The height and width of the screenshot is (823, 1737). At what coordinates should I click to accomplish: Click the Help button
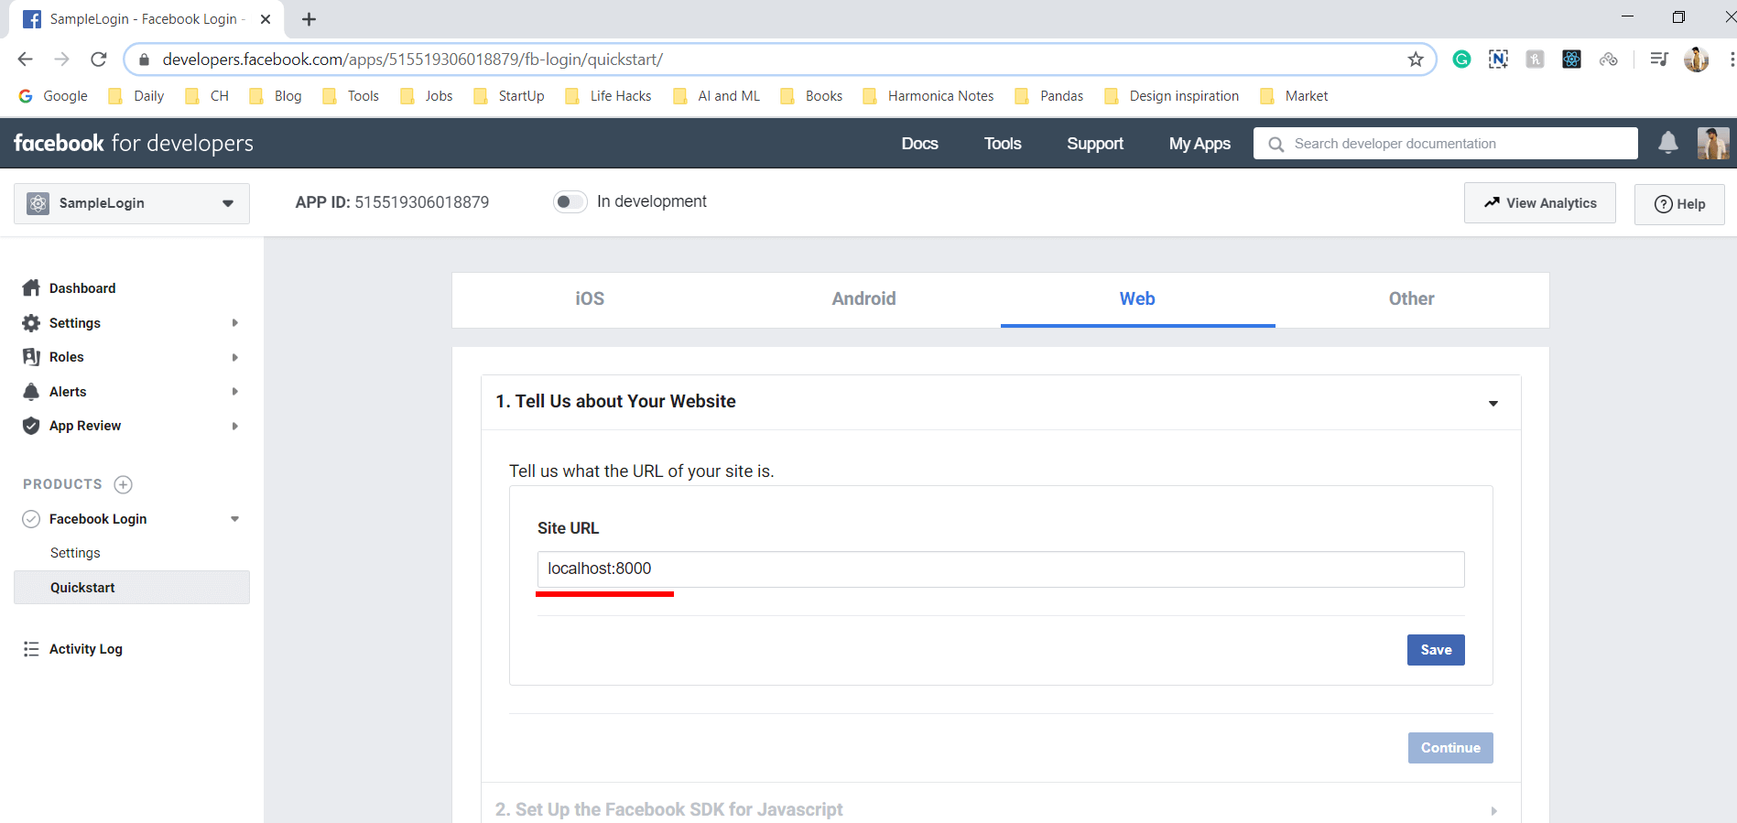[1679, 204]
